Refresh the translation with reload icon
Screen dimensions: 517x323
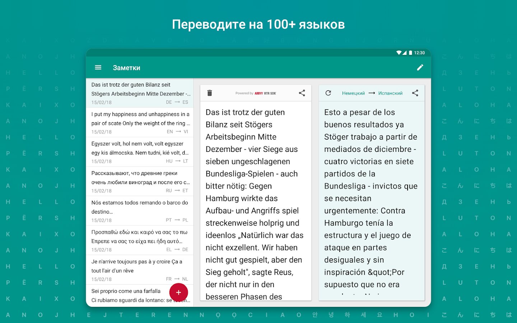click(x=328, y=93)
